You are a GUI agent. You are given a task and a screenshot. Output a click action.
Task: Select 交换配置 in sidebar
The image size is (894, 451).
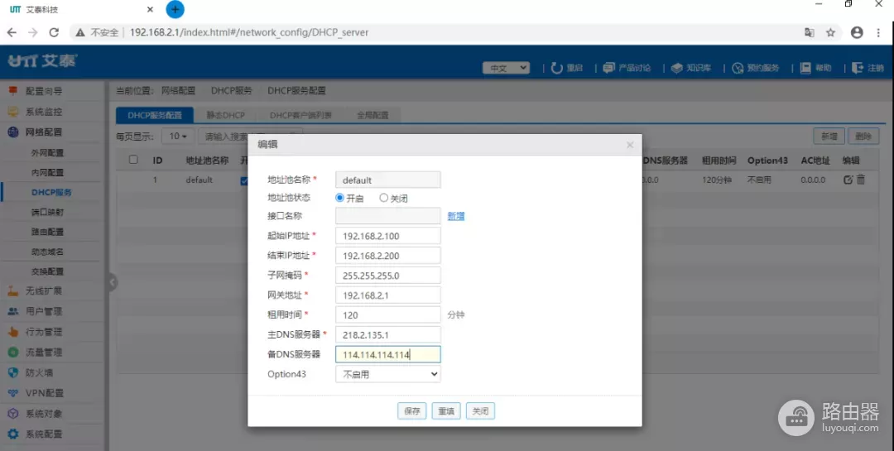click(47, 271)
